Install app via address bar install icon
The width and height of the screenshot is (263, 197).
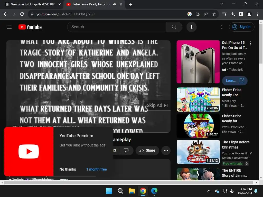coord(198,14)
